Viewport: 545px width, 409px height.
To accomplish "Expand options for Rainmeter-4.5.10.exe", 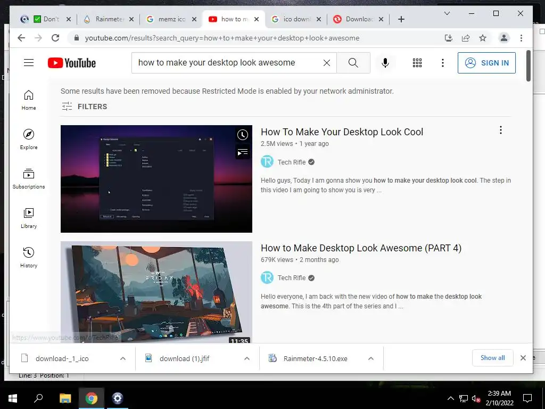I will (371, 358).
